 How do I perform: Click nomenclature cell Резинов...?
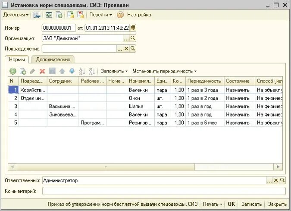click(141, 123)
